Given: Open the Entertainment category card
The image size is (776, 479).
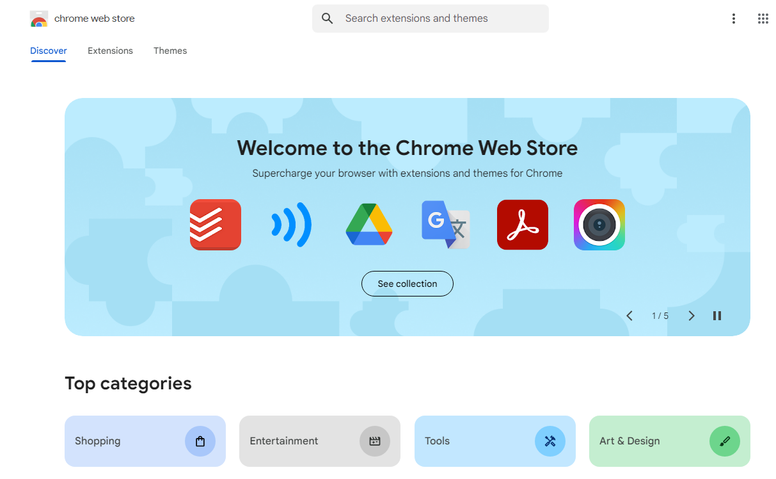Looking at the screenshot, I should [320, 441].
